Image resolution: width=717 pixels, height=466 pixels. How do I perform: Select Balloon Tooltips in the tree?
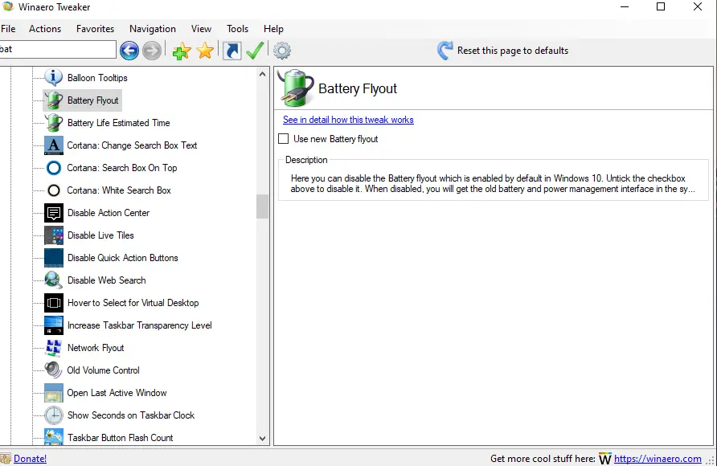point(97,78)
